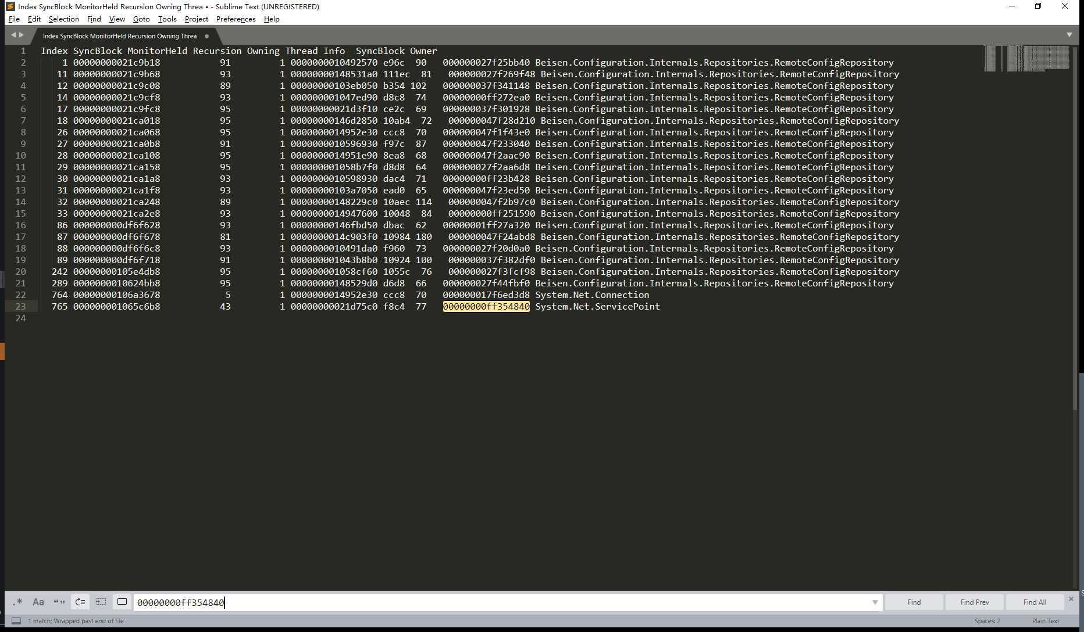Click line number 1 in gutter
Screen dimensions: 1084x632
point(23,51)
